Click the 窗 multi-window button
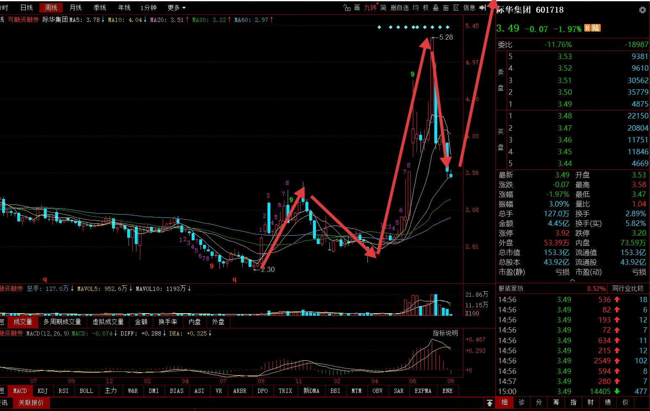The image size is (650, 411). pyautogui.click(x=446, y=8)
